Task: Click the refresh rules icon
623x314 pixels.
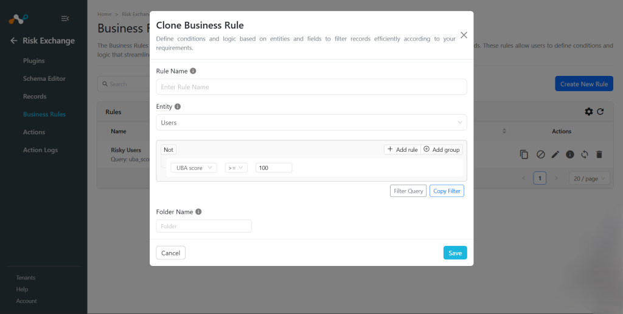Action: [600, 112]
